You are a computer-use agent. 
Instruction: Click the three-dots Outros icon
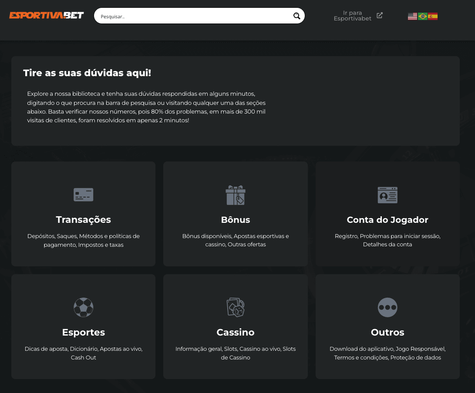click(387, 307)
